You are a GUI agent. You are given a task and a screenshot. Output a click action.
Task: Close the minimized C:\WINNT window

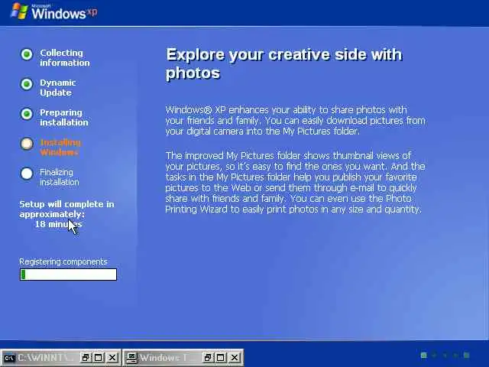[x=112, y=357]
